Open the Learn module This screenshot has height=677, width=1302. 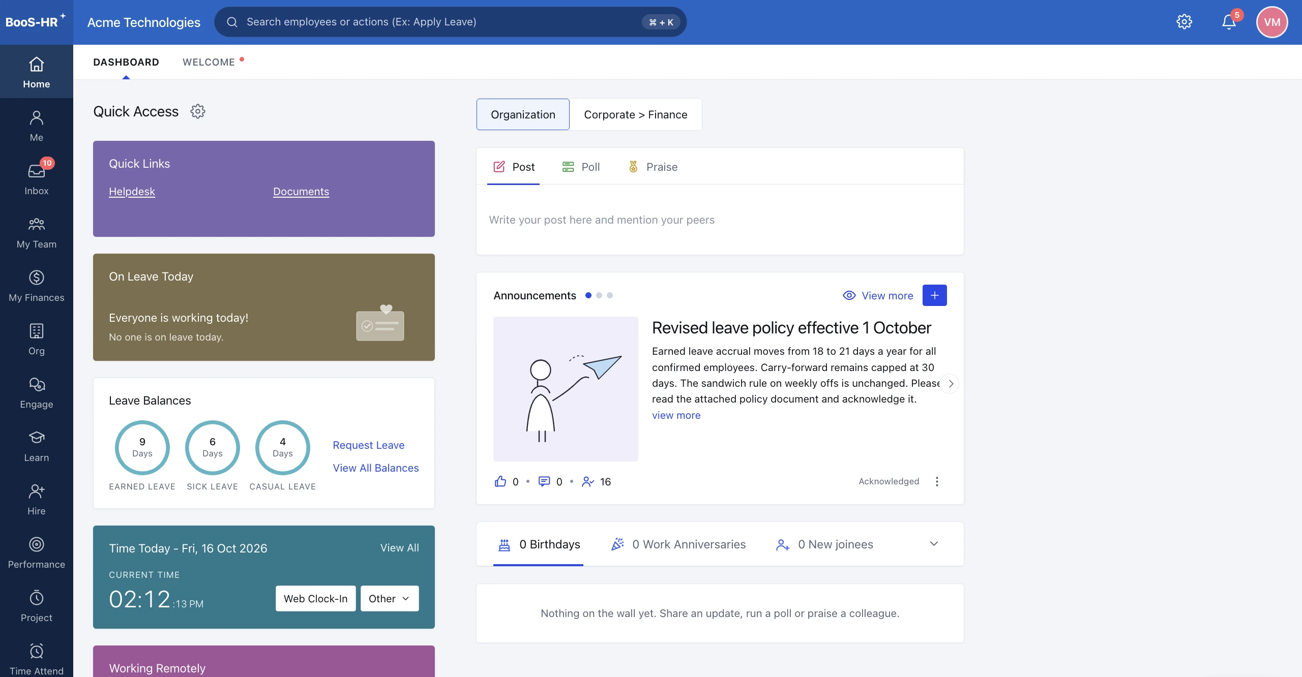[37, 446]
